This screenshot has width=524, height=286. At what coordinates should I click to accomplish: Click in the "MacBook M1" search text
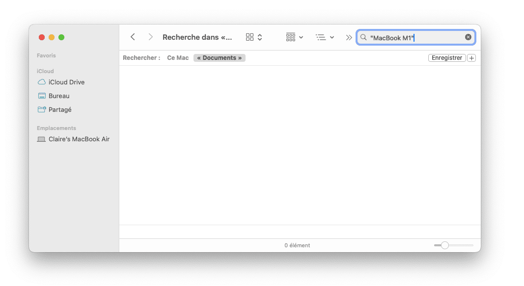tap(392, 38)
